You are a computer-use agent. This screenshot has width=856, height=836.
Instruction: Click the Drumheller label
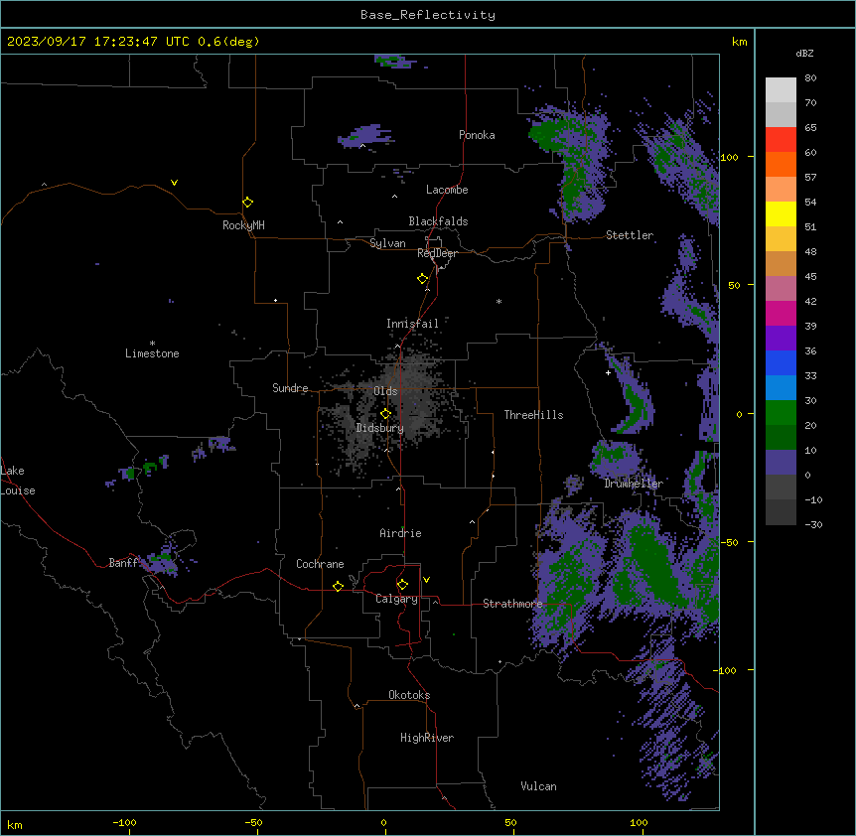634,484
